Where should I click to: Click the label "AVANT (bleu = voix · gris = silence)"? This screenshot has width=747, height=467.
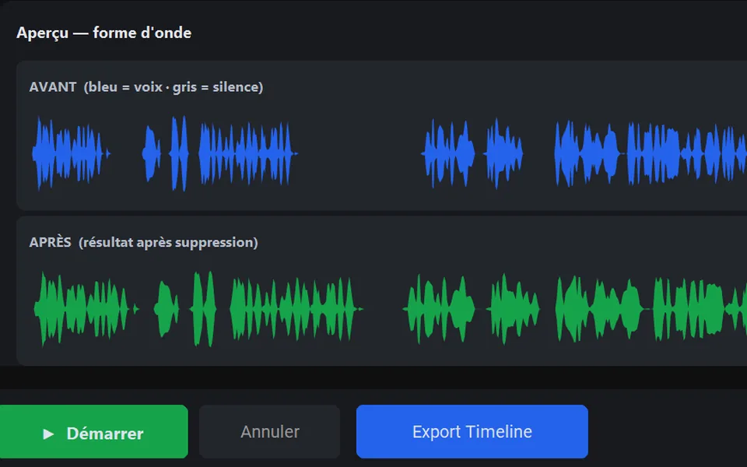(x=146, y=87)
